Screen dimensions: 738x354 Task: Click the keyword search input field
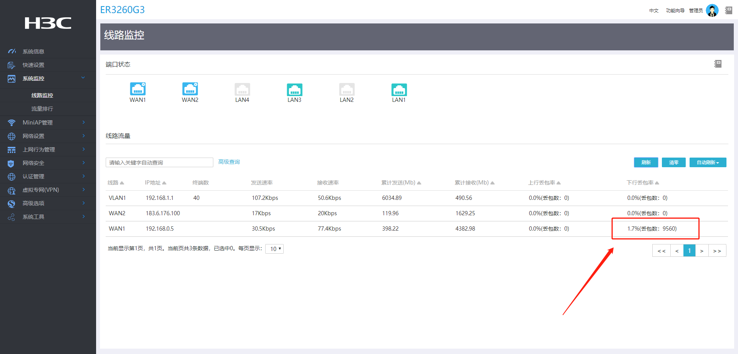click(x=160, y=163)
